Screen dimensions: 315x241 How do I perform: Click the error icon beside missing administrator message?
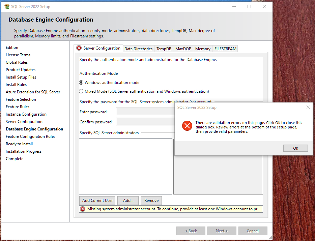point(83,209)
